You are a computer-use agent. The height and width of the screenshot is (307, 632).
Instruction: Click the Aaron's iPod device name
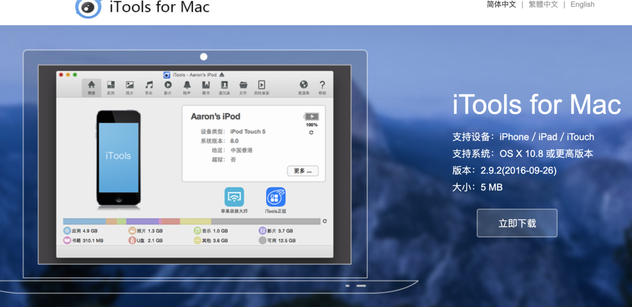click(x=215, y=116)
